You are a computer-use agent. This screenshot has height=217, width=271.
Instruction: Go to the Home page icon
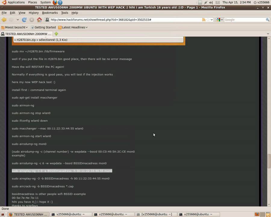coord(39,20)
